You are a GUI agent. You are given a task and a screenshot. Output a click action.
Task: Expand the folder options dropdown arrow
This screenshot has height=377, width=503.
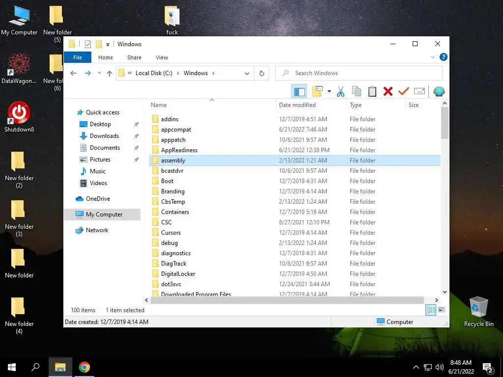coord(329,91)
